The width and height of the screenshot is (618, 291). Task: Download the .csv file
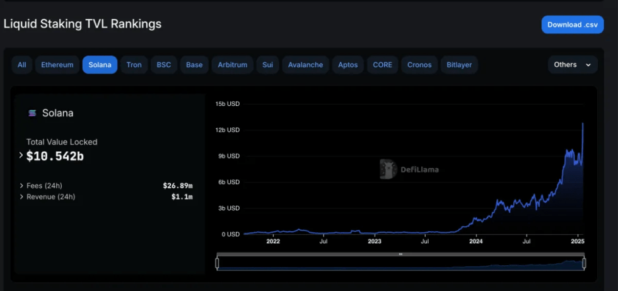(x=572, y=25)
